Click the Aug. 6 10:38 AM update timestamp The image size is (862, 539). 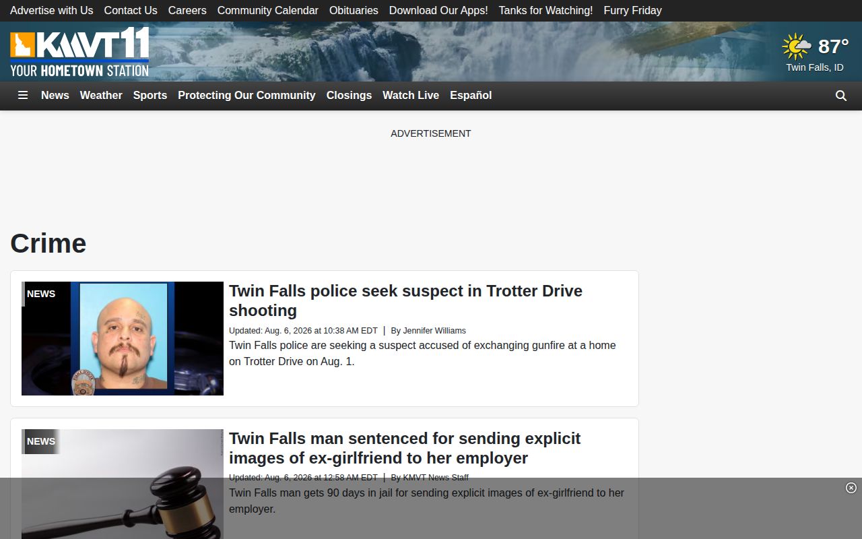click(303, 331)
